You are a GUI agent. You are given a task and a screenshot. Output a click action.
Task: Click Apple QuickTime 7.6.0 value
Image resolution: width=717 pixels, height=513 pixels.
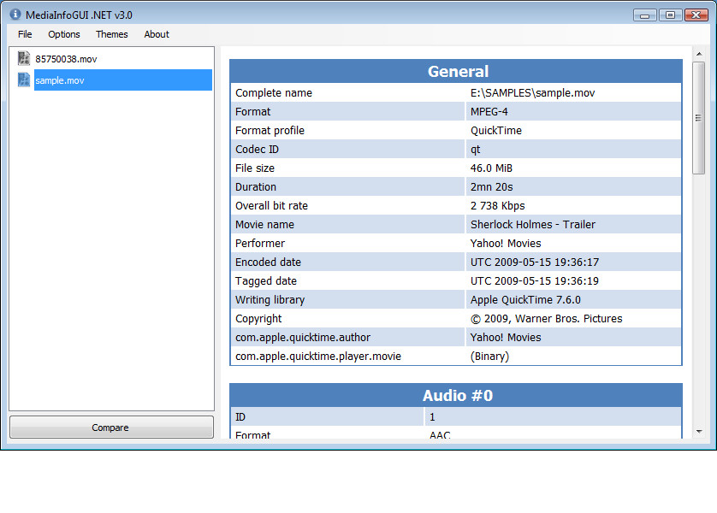pyautogui.click(x=525, y=299)
